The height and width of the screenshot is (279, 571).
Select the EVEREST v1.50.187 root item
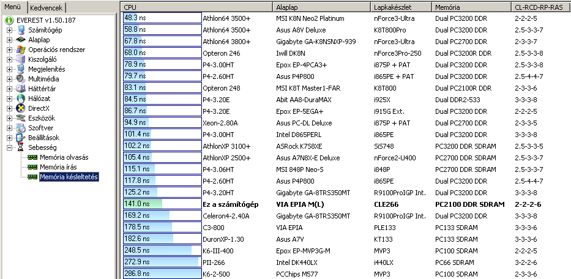[46, 20]
